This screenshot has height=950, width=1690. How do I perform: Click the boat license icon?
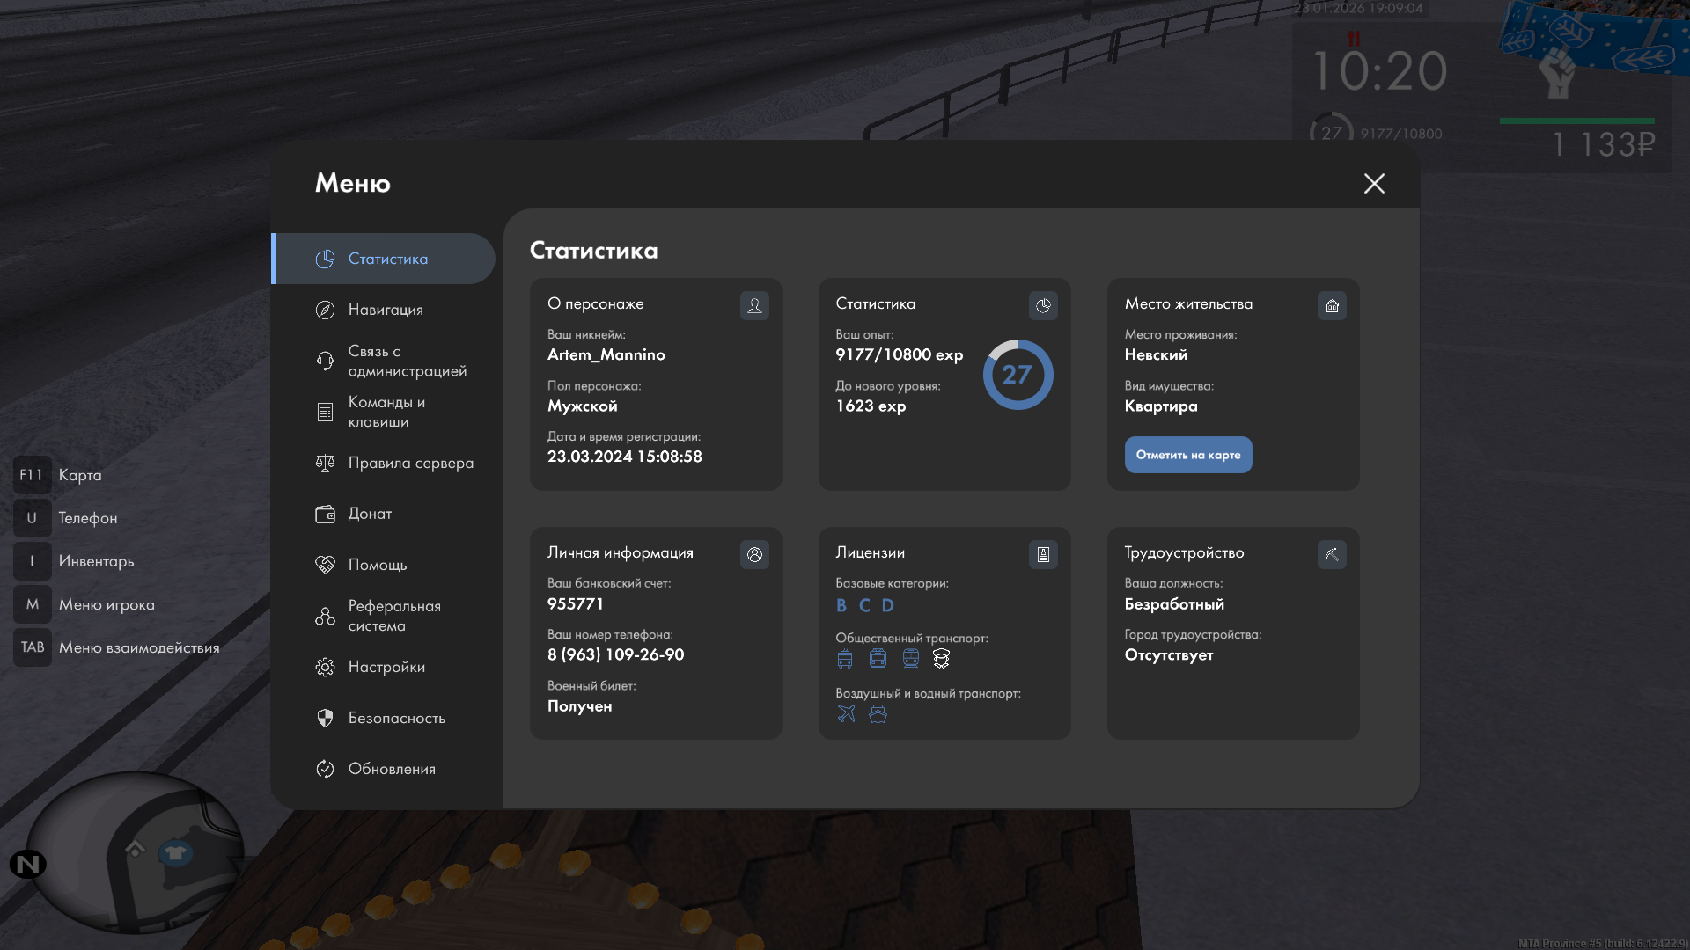[878, 713]
